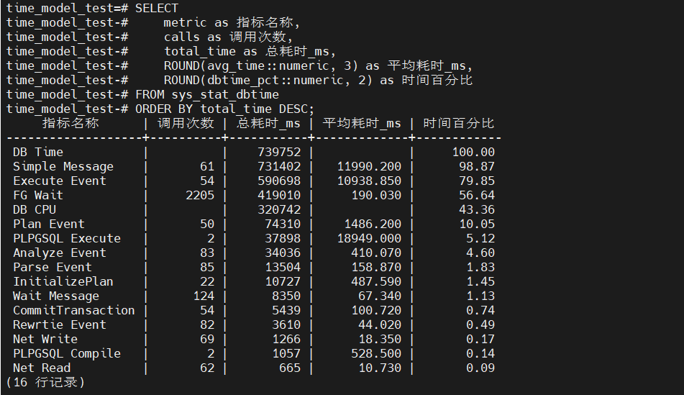This screenshot has height=395, width=684.
Task: Select Net Write total time 1266
Action: pos(286,339)
